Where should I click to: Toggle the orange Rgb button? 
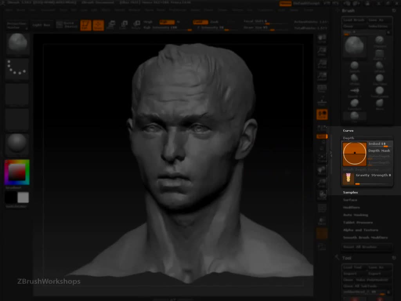(167, 22)
